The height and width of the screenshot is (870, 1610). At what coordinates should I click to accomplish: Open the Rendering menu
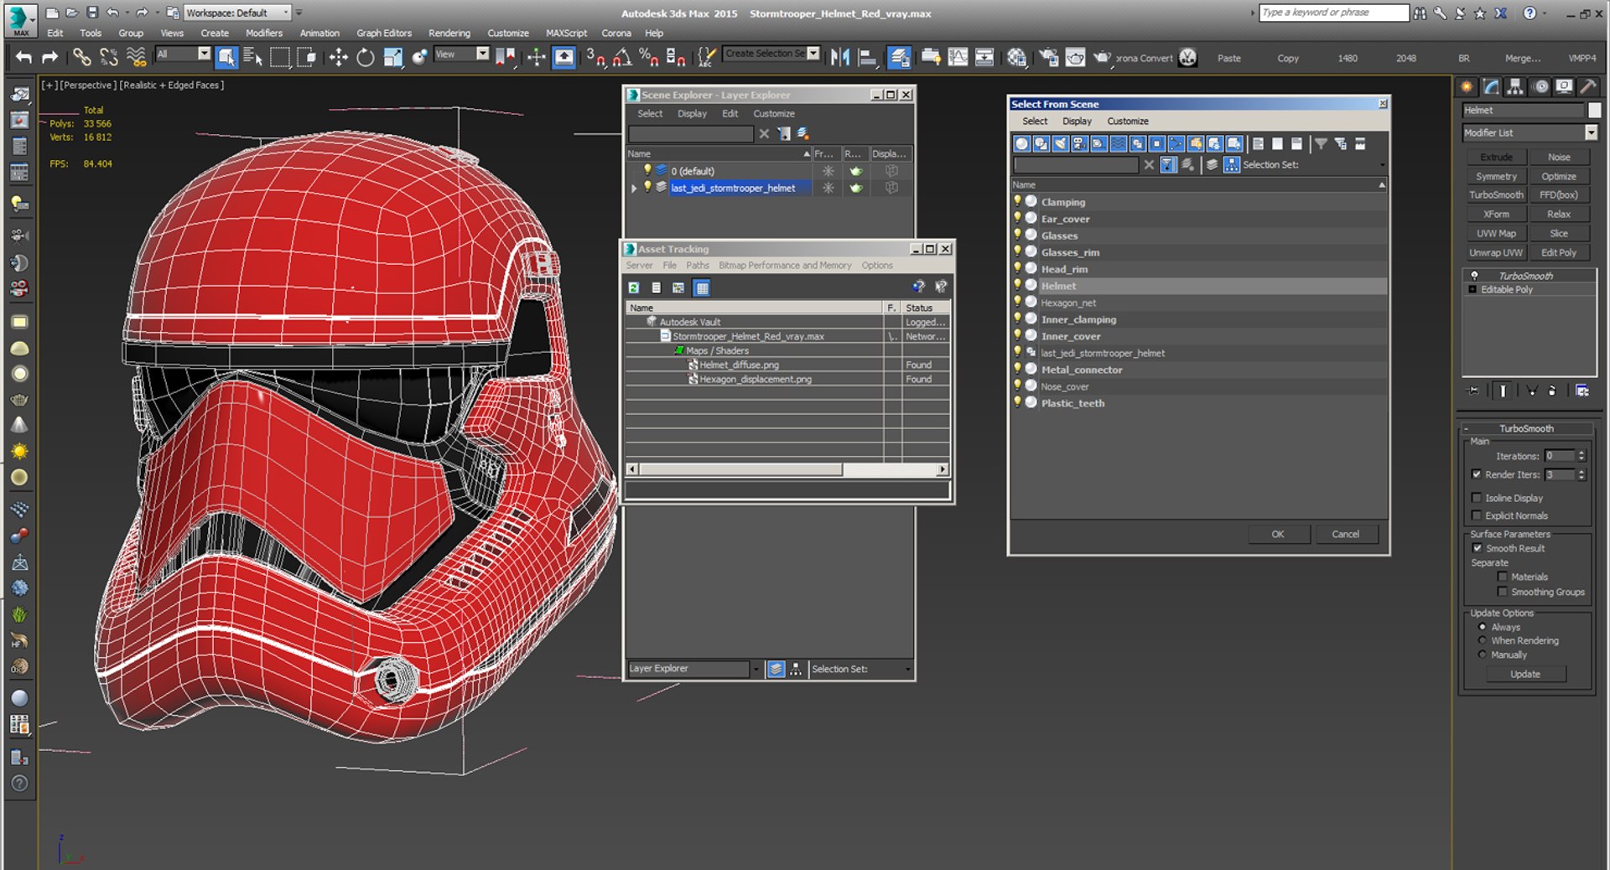coord(449,34)
